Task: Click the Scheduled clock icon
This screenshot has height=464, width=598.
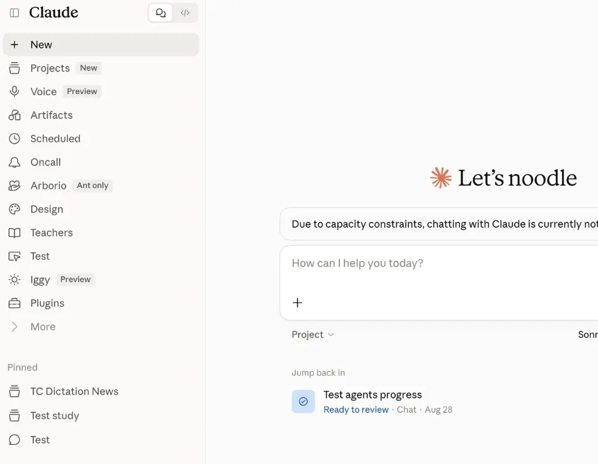Action: point(14,139)
